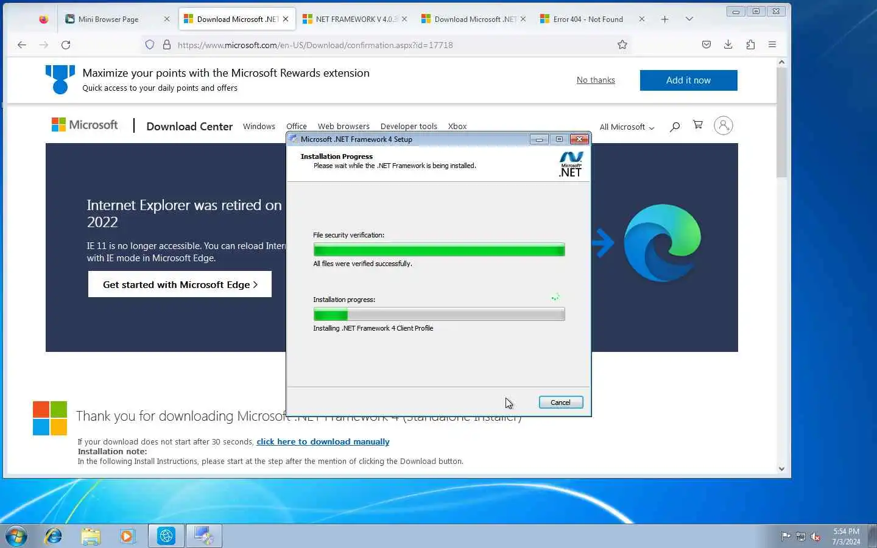Select the .NET setup taskbar icon
This screenshot has width=877, height=548.
203,536
